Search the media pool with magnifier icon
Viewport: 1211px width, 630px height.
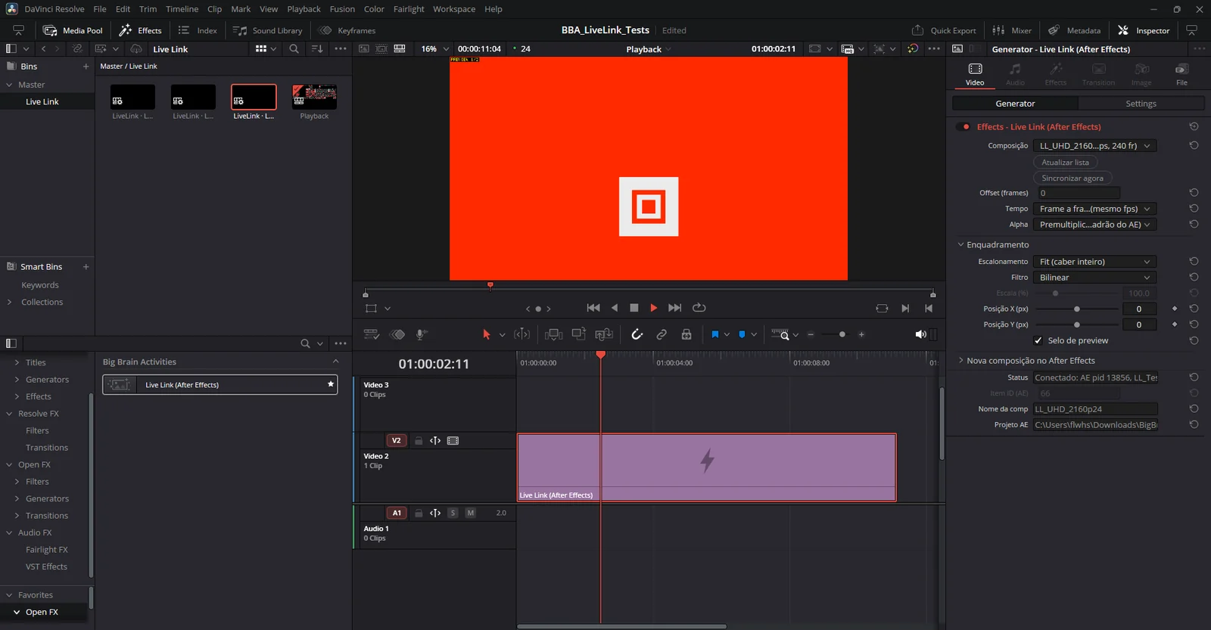coord(294,48)
